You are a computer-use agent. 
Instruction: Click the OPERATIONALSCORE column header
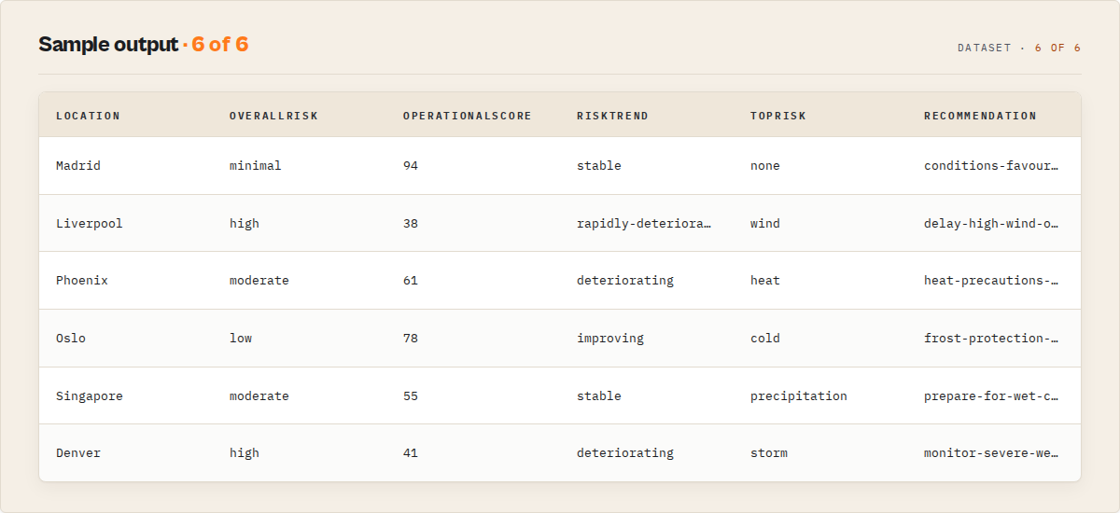click(x=468, y=116)
